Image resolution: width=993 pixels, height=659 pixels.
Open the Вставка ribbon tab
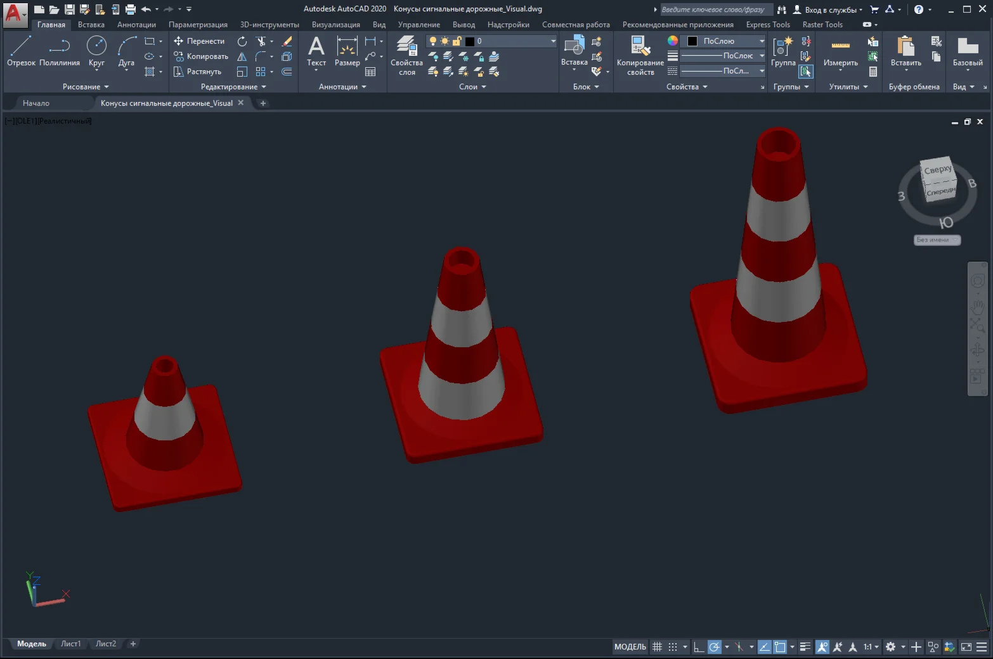point(91,25)
